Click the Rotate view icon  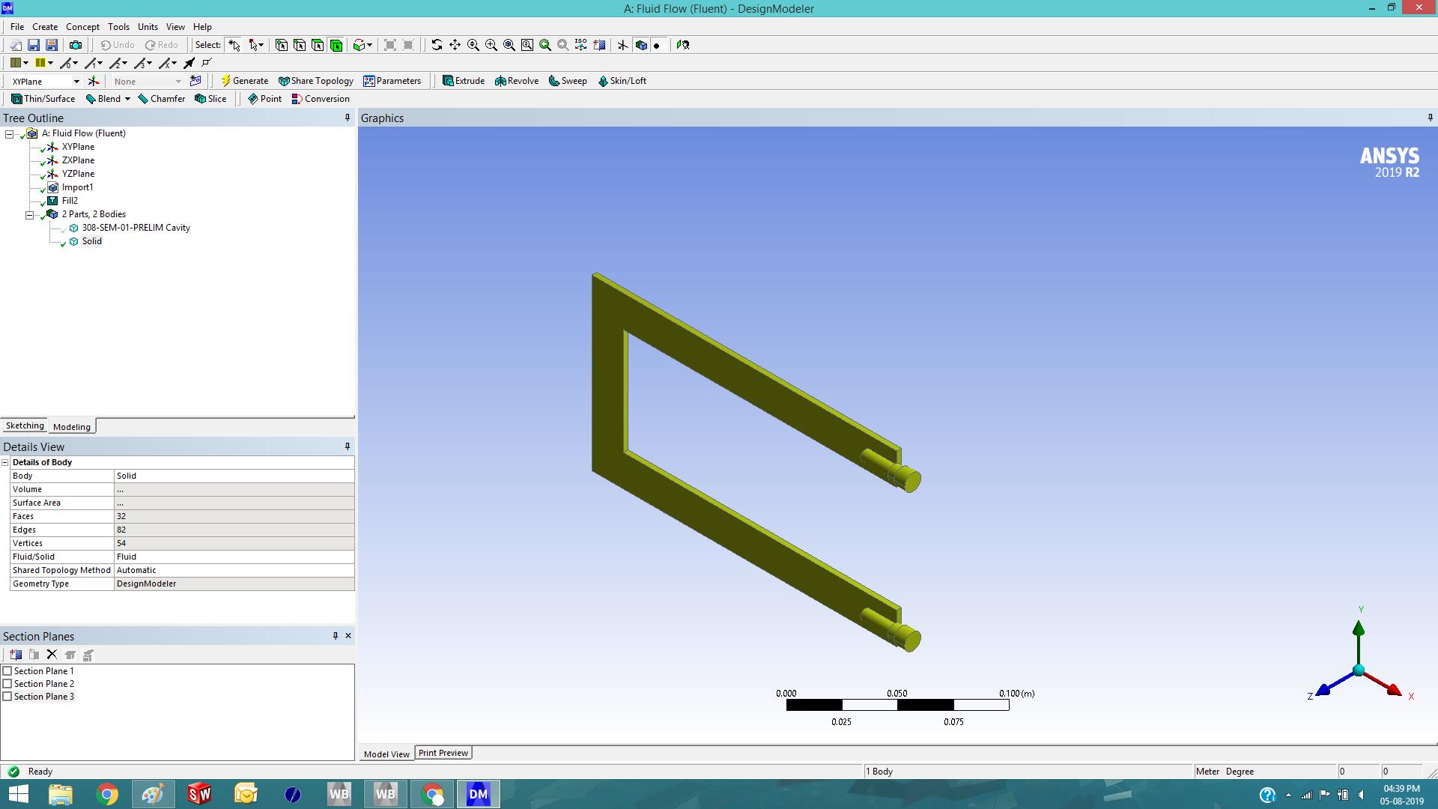437,45
